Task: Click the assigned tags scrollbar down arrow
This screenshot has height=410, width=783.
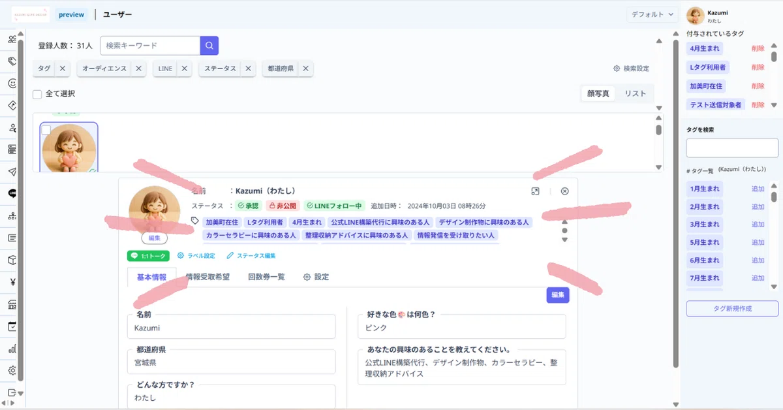Action: click(774, 105)
